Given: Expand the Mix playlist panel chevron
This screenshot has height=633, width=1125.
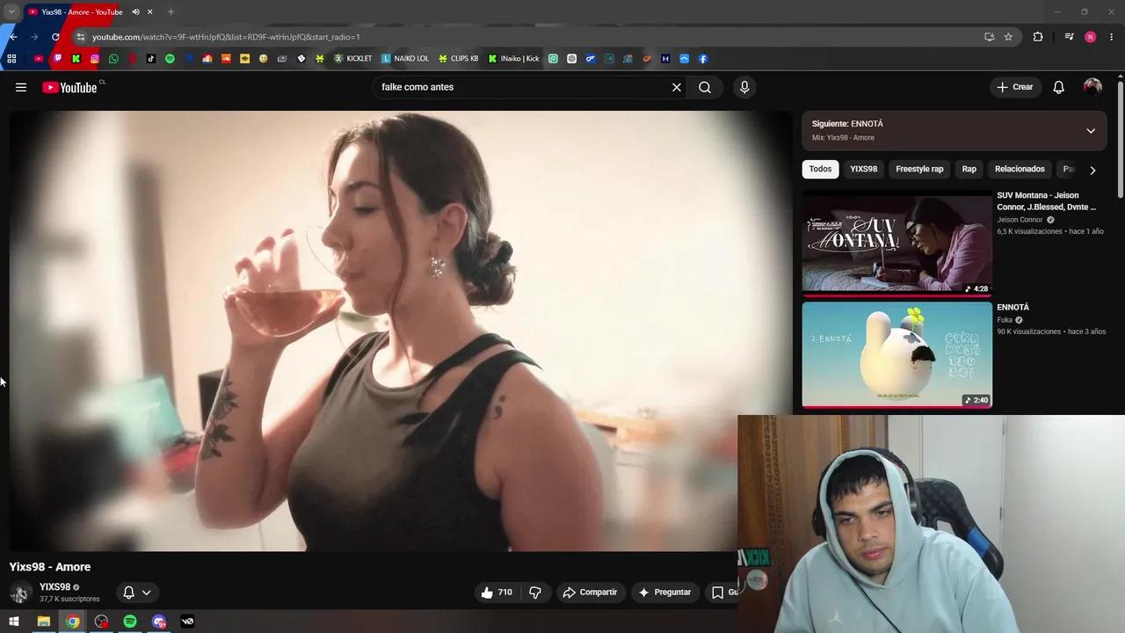Looking at the screenshot, I should [x=1091, y=131].
